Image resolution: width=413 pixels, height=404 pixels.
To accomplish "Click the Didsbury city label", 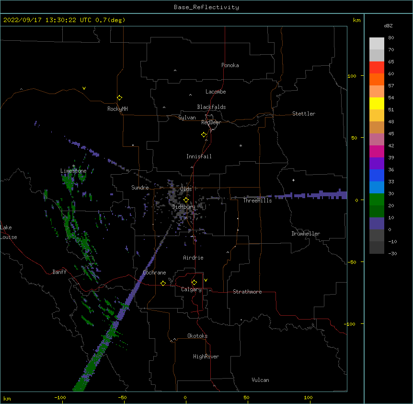I will pyautogui.click(x=184, y=207).
